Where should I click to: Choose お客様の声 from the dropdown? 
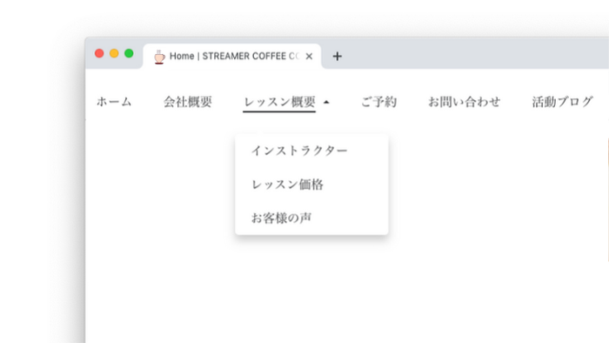(x=281, y=218)
